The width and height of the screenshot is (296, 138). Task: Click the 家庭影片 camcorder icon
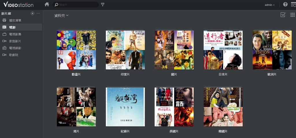[x=4, y=41]
